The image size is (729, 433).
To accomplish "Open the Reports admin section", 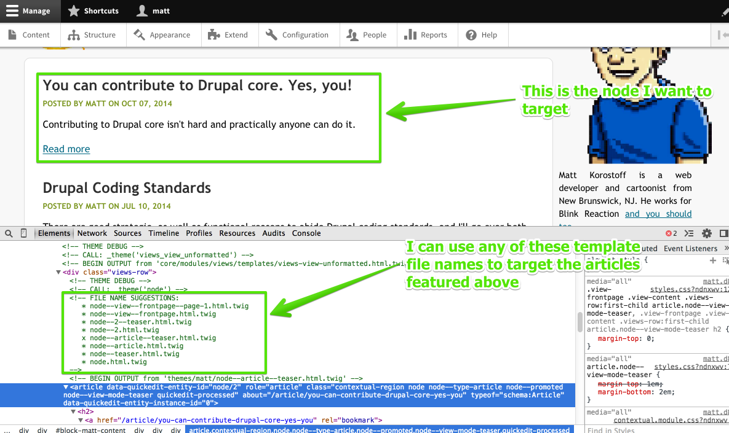I will (x=426, y=35).
